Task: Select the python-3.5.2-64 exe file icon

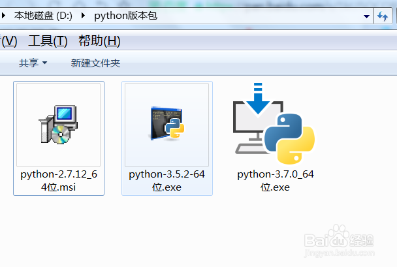Action: point(167,123)
